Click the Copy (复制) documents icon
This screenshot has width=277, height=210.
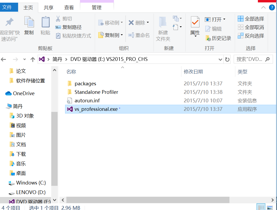[29, 22]
